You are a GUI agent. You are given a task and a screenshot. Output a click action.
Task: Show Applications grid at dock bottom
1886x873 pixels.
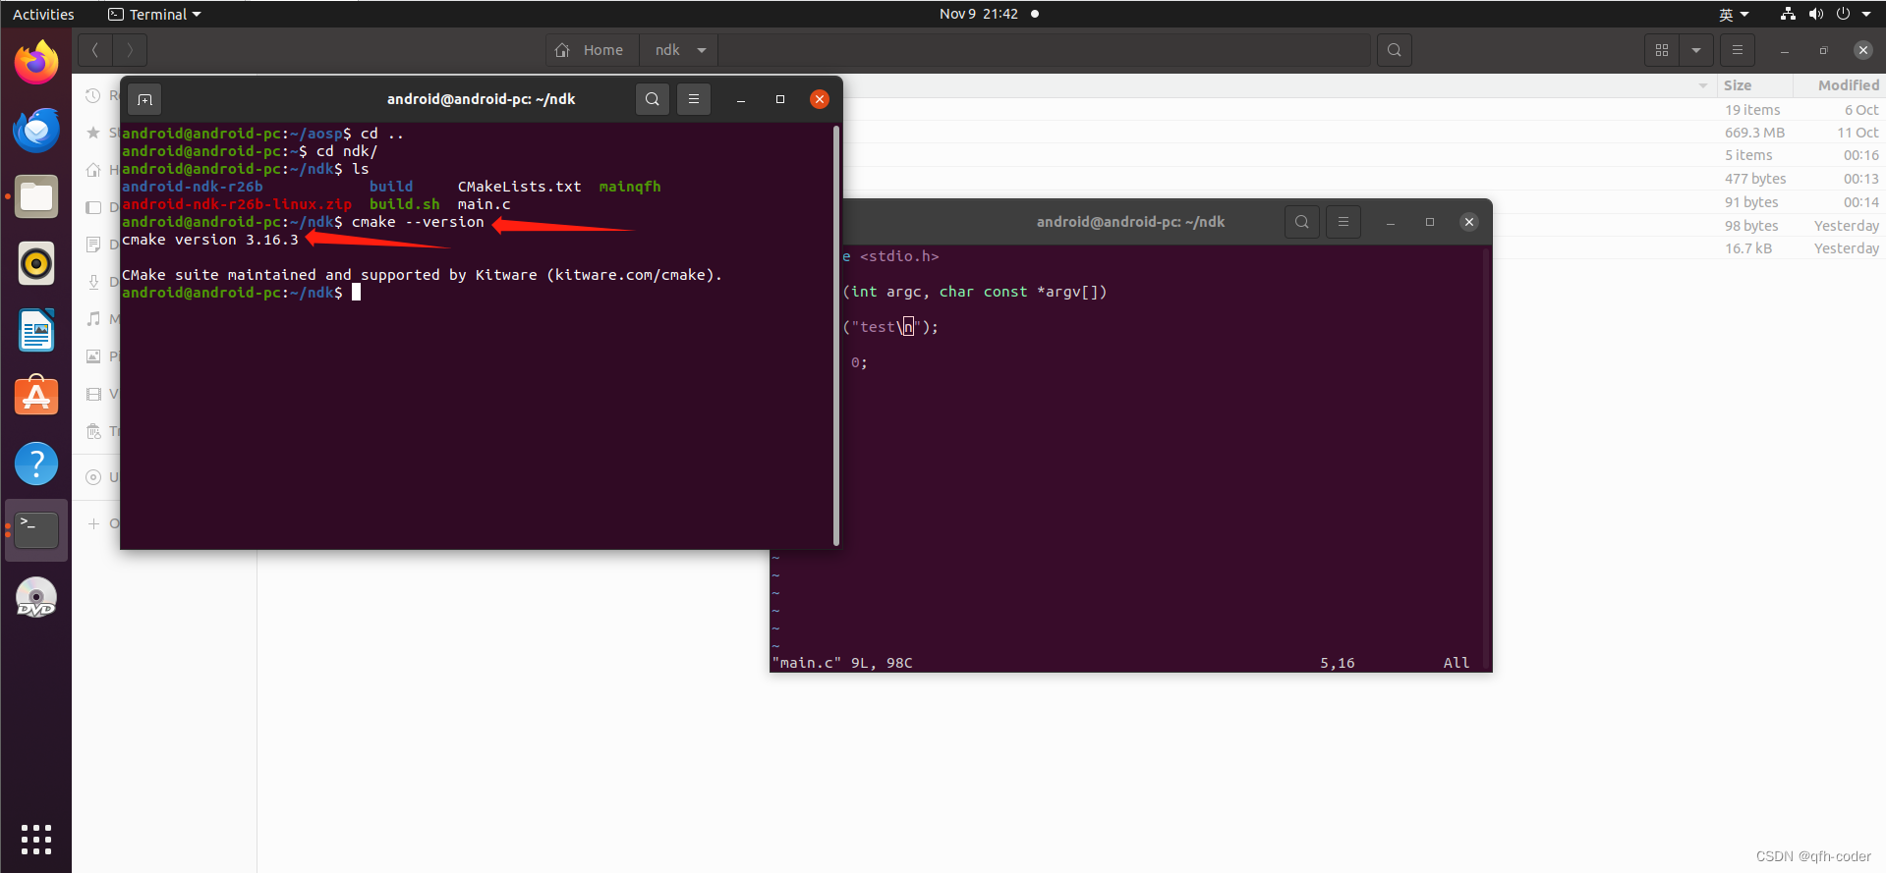(x=36, y=839)
